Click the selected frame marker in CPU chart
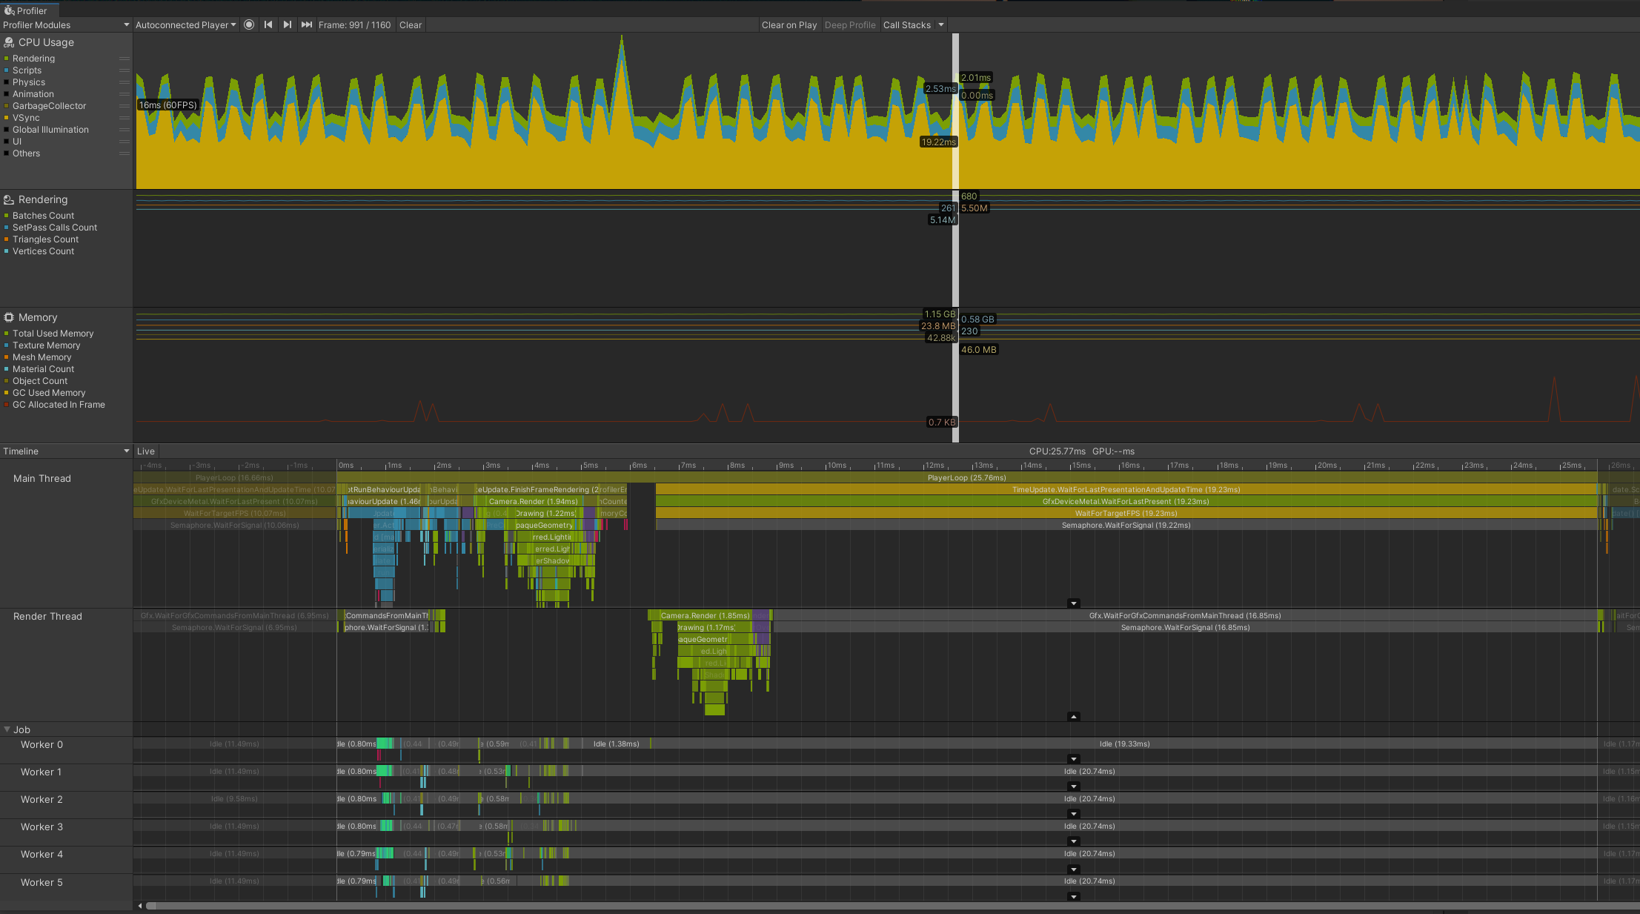1640x914 pixels. [x=955, y=111]
